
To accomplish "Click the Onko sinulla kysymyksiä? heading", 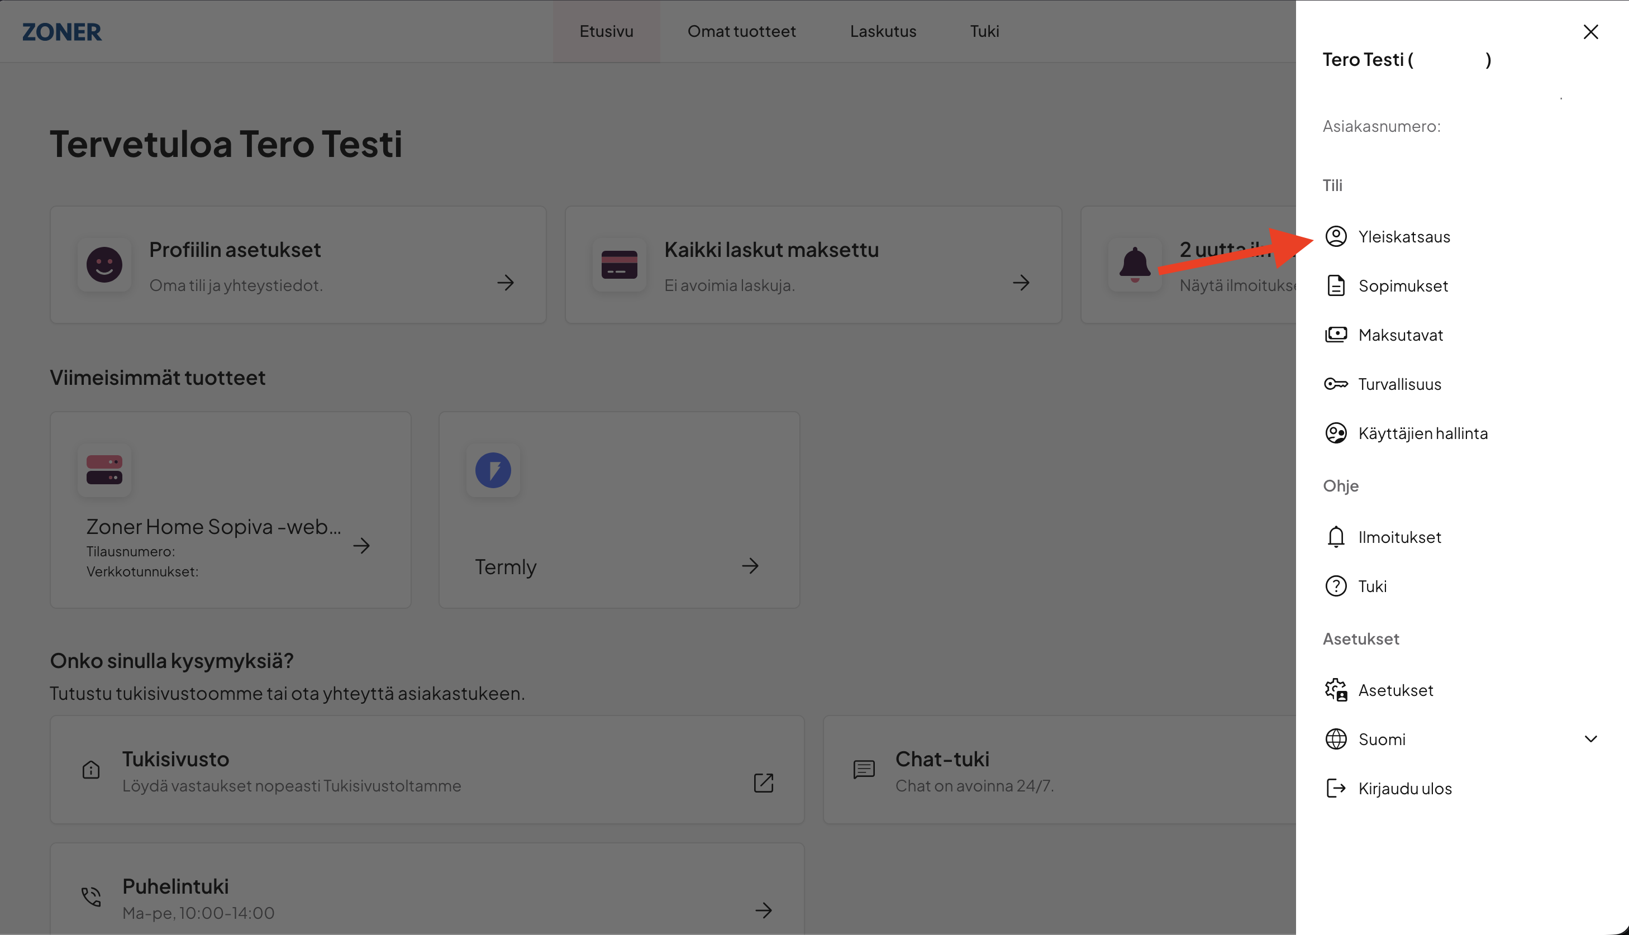I will [172, 661].
